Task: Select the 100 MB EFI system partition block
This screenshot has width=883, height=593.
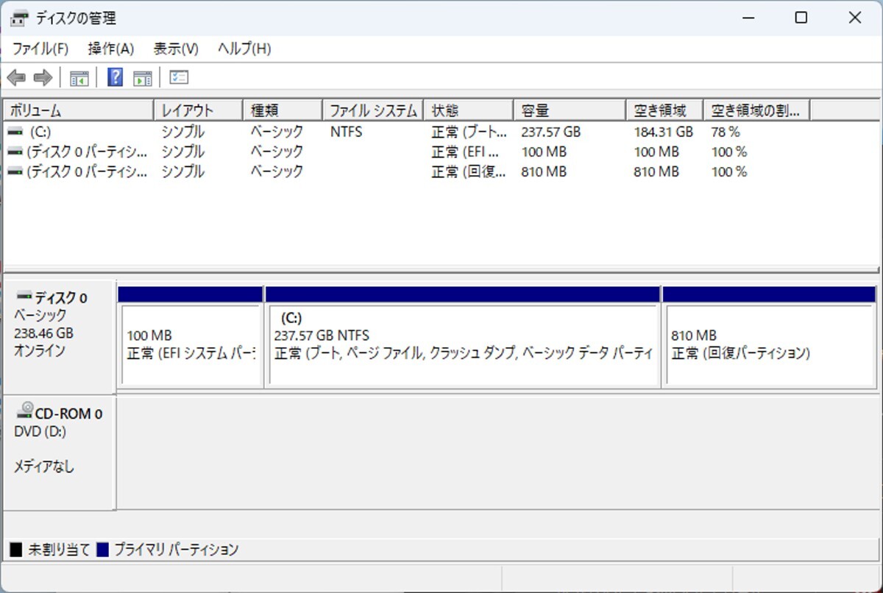Action: (190, 342)
